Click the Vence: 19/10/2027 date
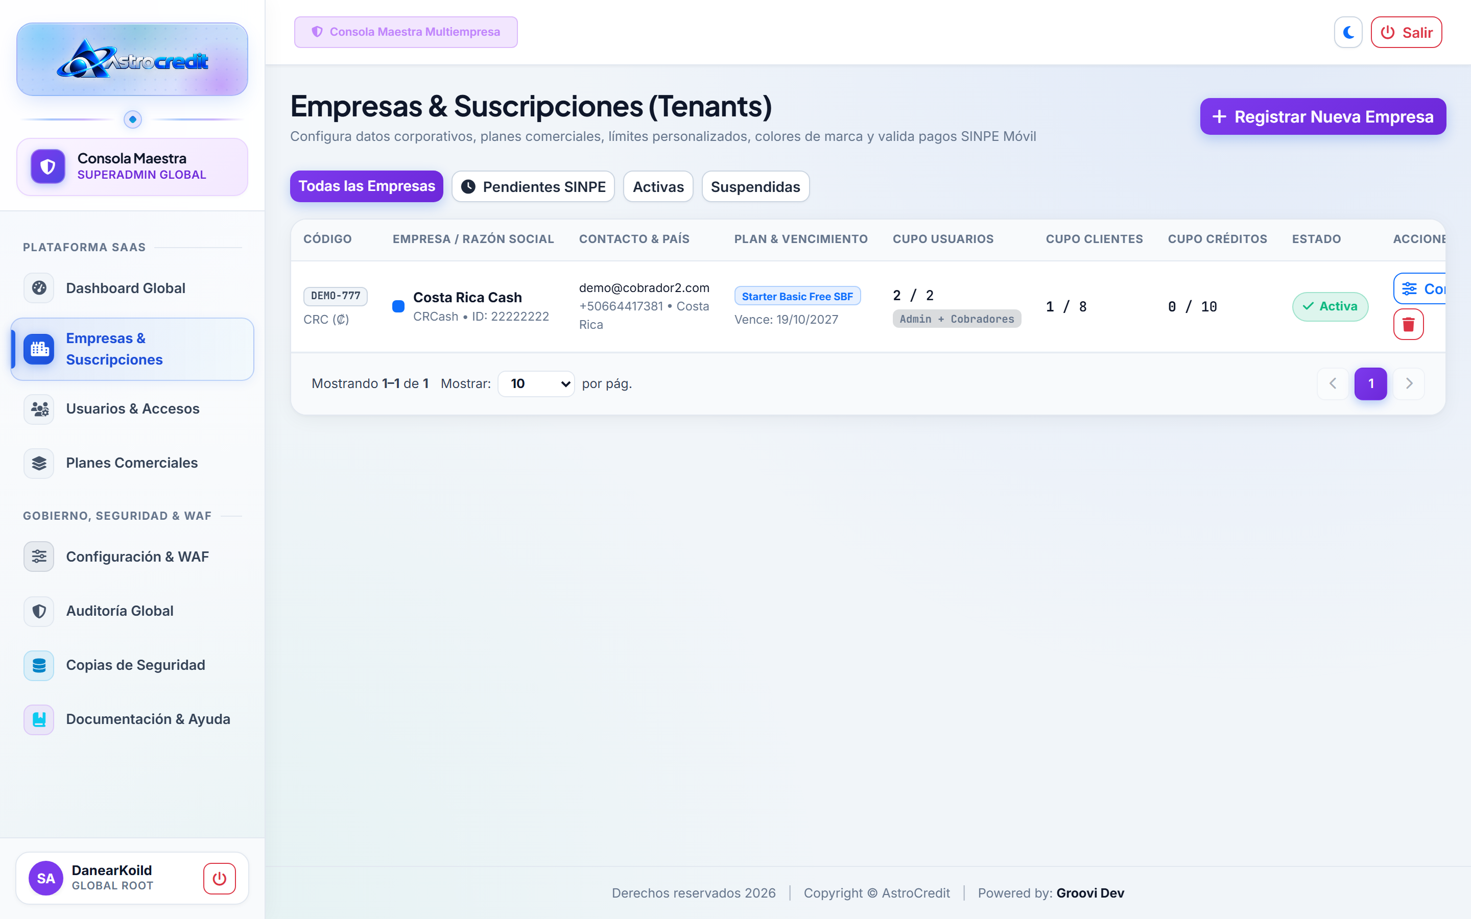1471x919 pixels. click(786, 320)
